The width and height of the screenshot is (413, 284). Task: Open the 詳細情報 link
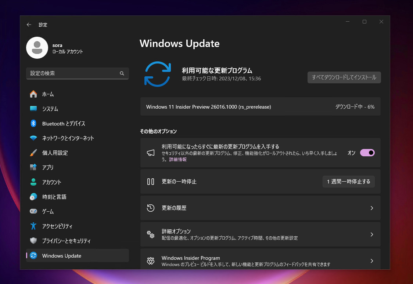tap(177, 159)
